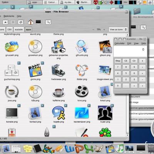This screenshot has height=154, width=154.
Task: Click the apps path button
Action: point(28,30)
